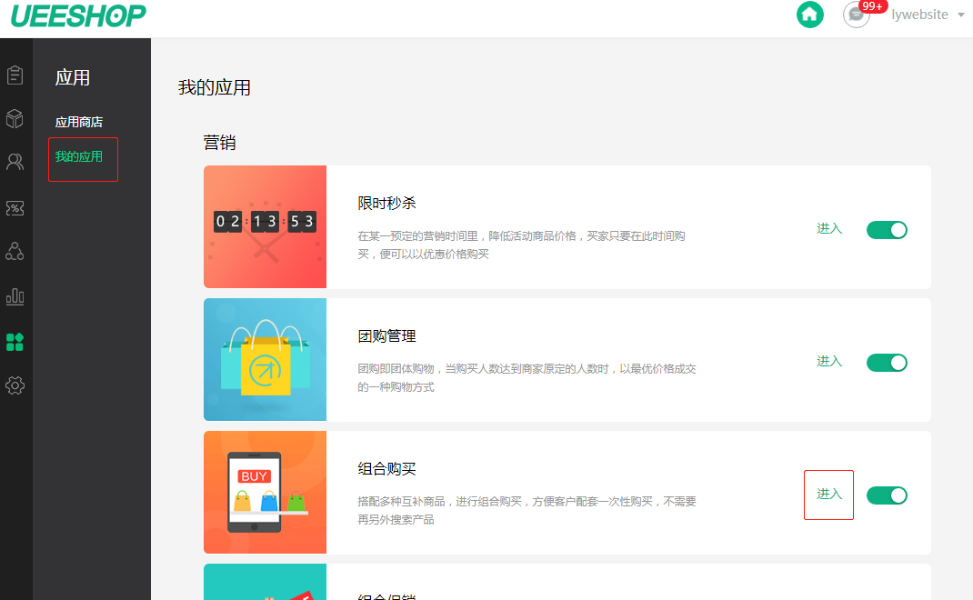Screen dimensions: 973x600
Task: Open the products cube sidebar icon
Action: (15, 118)
